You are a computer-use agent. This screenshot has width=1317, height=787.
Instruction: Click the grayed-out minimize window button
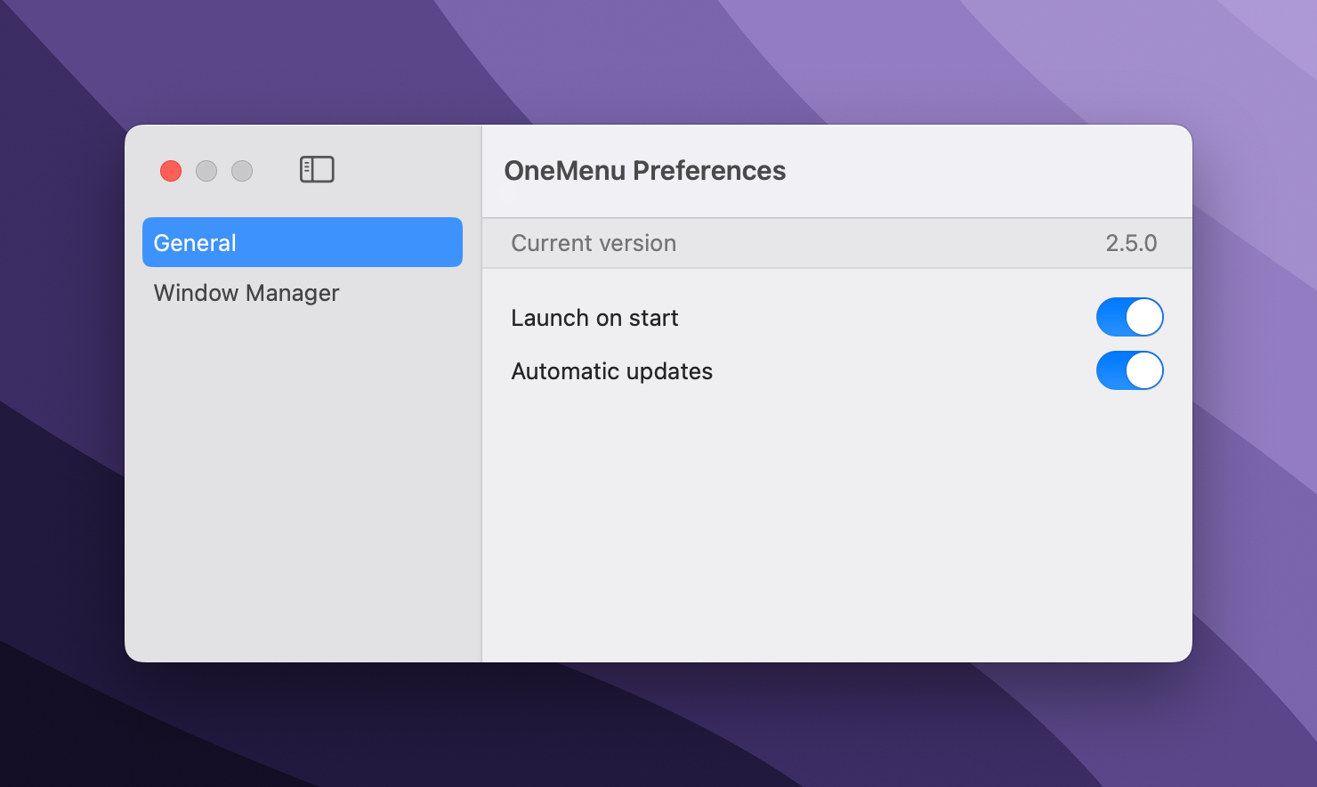[x=206, y=171]
